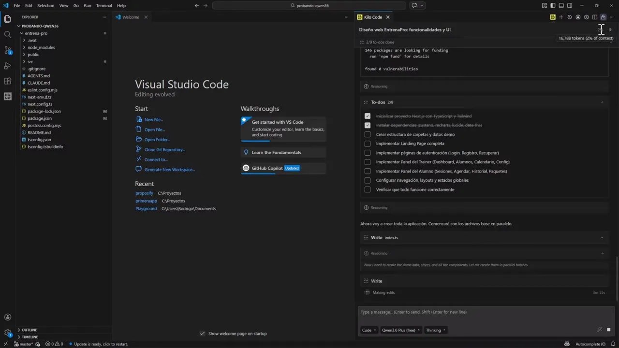Open the Accounts menu icon
The height and width of the screenshot is (348, 619).
point(7,317)
